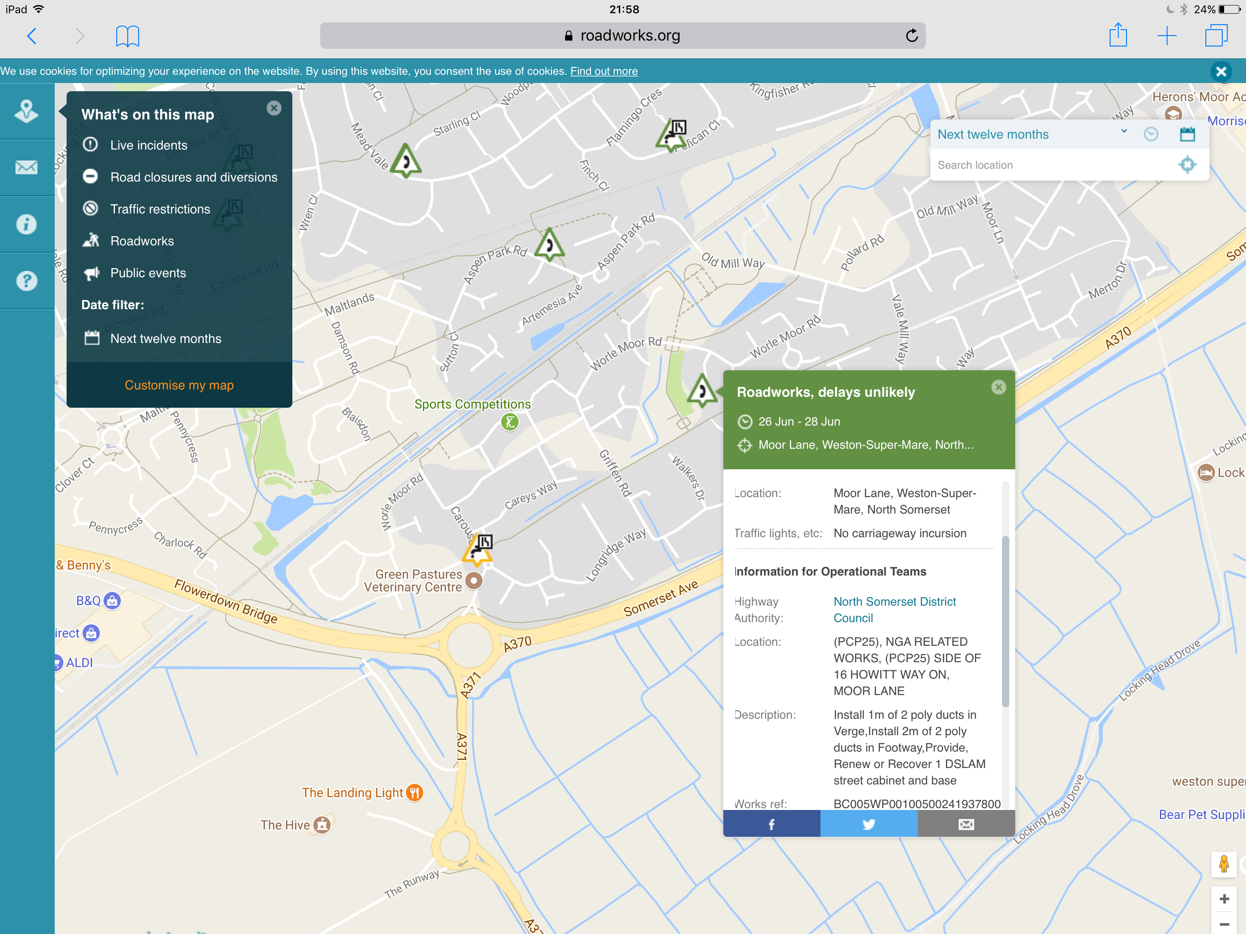Click the Herons' Moor Academy pin
Image resolution: width=1246 pixels, height=934 pixels.
click(x=1173, y=114)
